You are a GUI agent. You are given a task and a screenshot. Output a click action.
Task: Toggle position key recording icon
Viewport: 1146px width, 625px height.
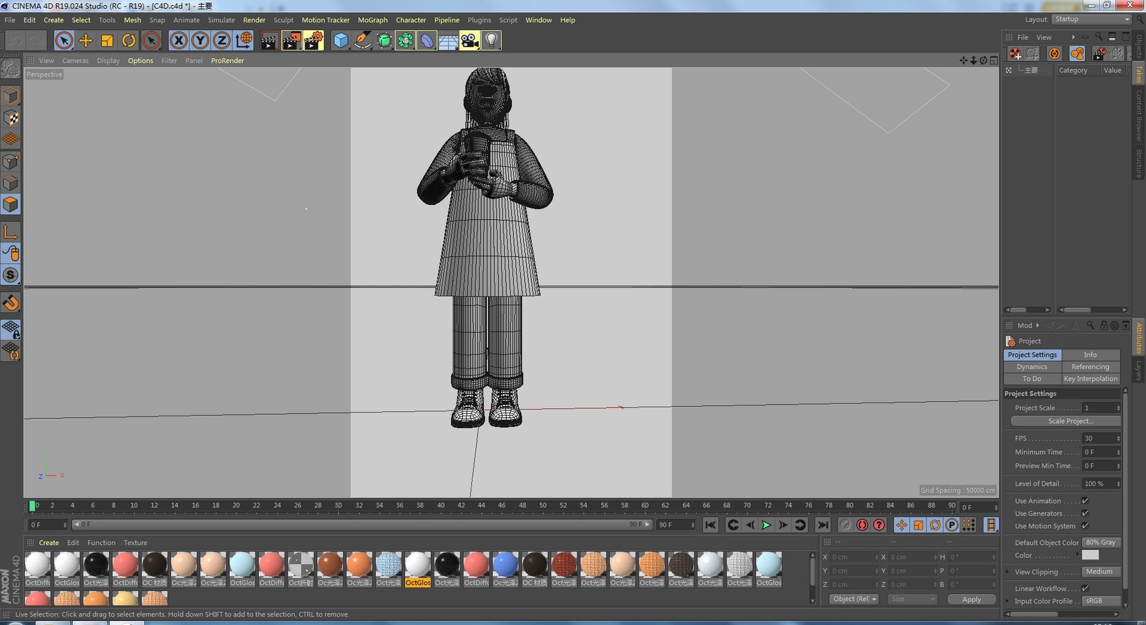tap(901, 525)
